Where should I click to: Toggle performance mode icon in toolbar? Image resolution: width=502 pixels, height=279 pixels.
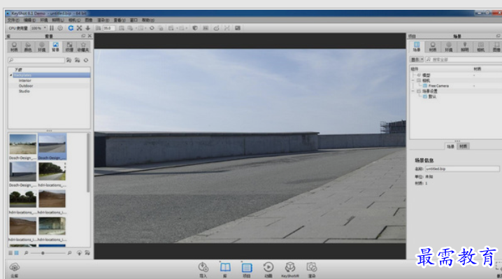click(60, 28)
